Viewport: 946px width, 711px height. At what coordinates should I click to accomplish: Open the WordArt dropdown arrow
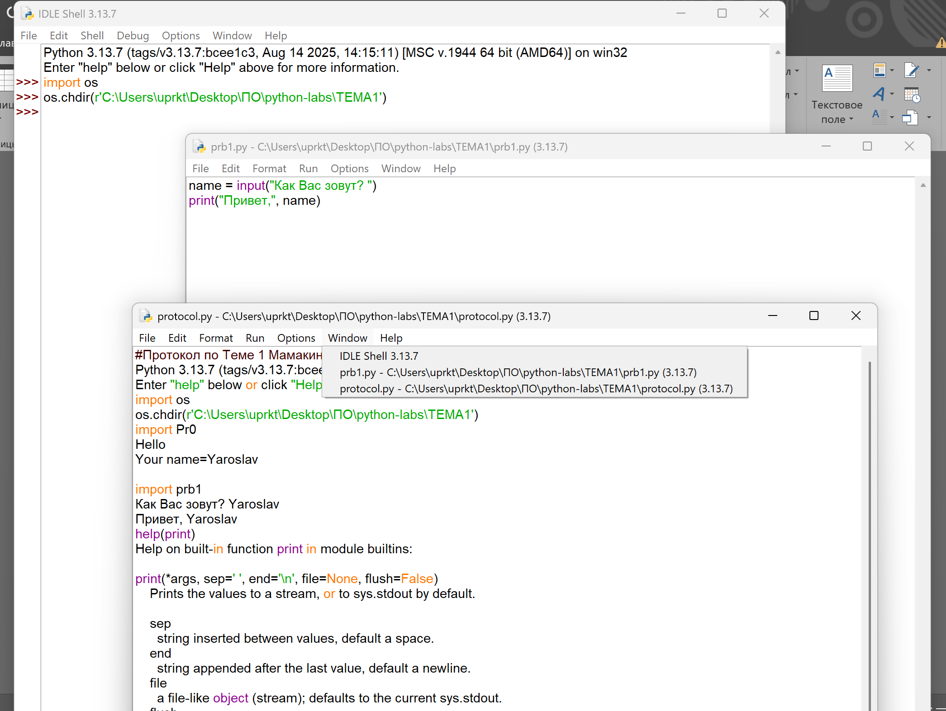[892, 94]
